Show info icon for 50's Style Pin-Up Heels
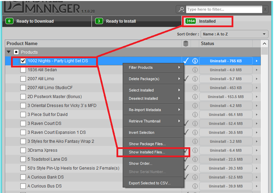 point(195,168)
